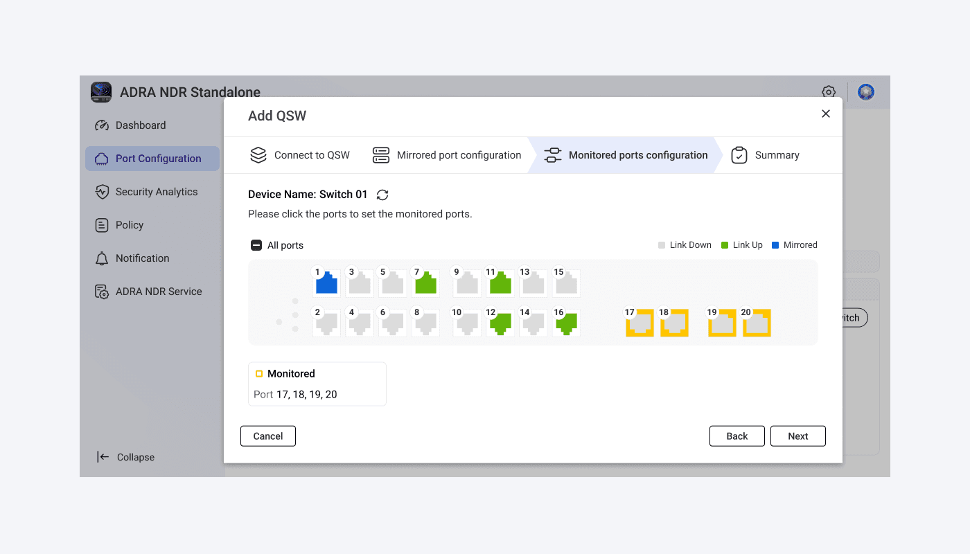Deselect monitored port 17
Image resolution: width=970 pixels, height=554 pixels.
pyautogui.click(x=640, y=323)
